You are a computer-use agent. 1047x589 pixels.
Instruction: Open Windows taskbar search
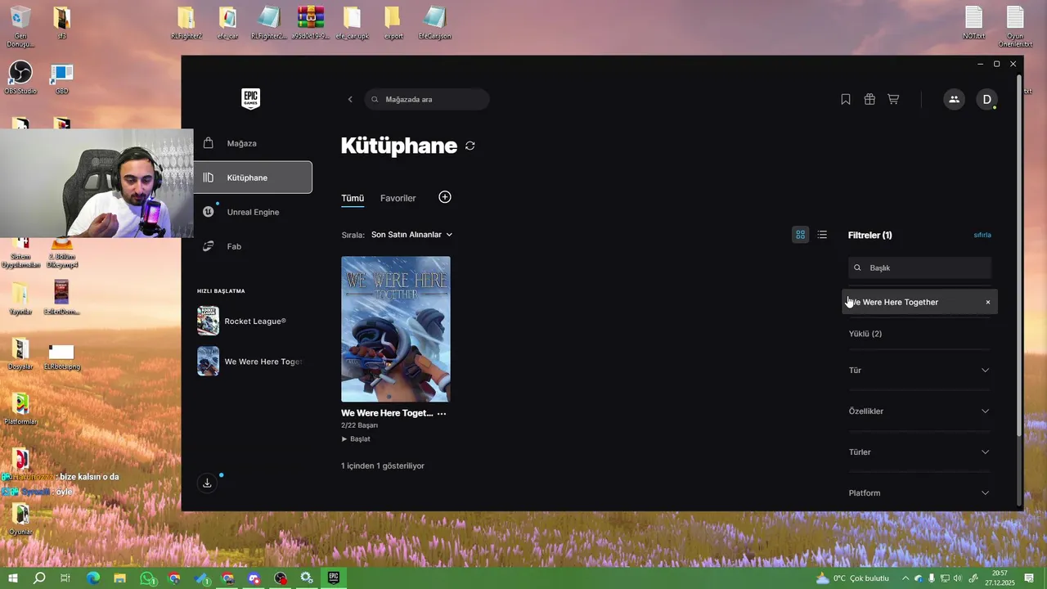[39, 578]
